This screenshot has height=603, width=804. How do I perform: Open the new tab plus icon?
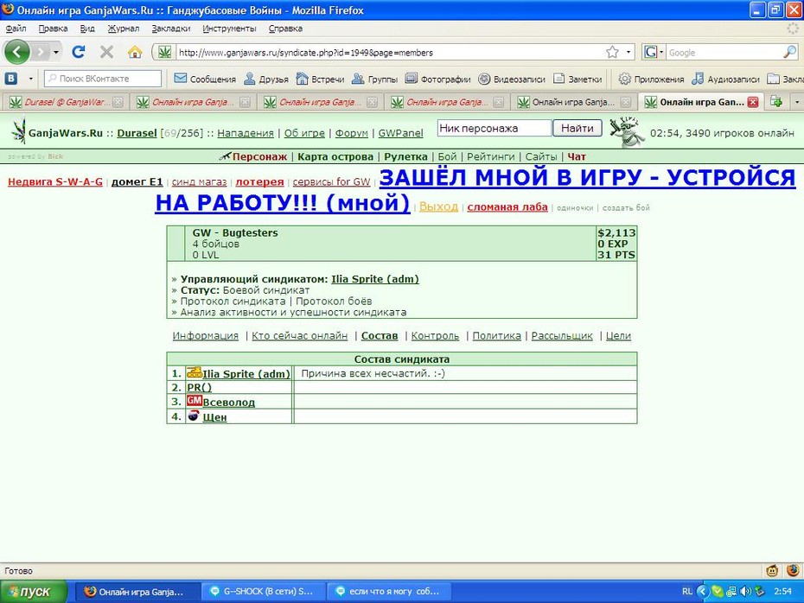pos(776,102)
